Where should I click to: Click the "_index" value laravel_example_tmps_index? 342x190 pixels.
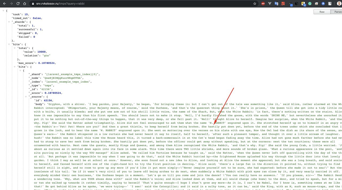[68, 82]
